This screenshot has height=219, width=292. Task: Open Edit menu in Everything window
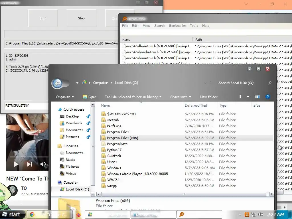pyautogui.click(x=135, y=25)
